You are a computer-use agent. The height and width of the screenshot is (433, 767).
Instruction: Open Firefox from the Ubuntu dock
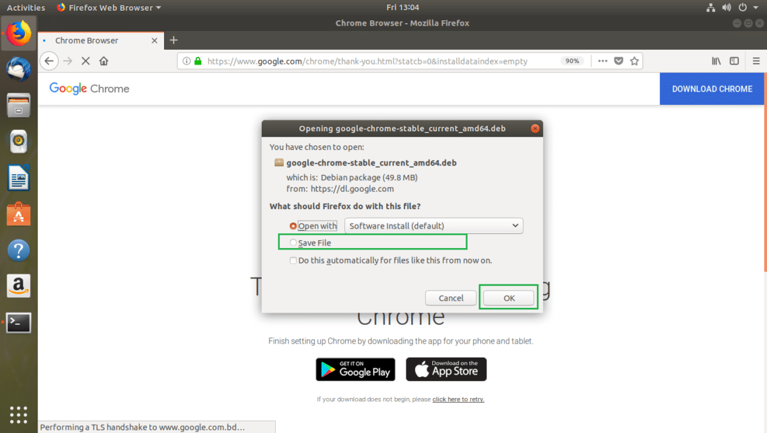[x=19, y=34]
